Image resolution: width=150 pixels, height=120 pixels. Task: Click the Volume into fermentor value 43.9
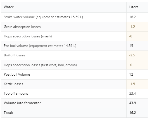(x=132, y=103)
